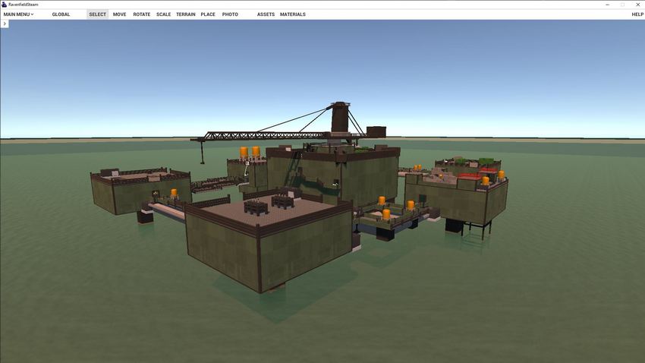
Task: Click the HELP menu
Action: click(x=637, y=14)
